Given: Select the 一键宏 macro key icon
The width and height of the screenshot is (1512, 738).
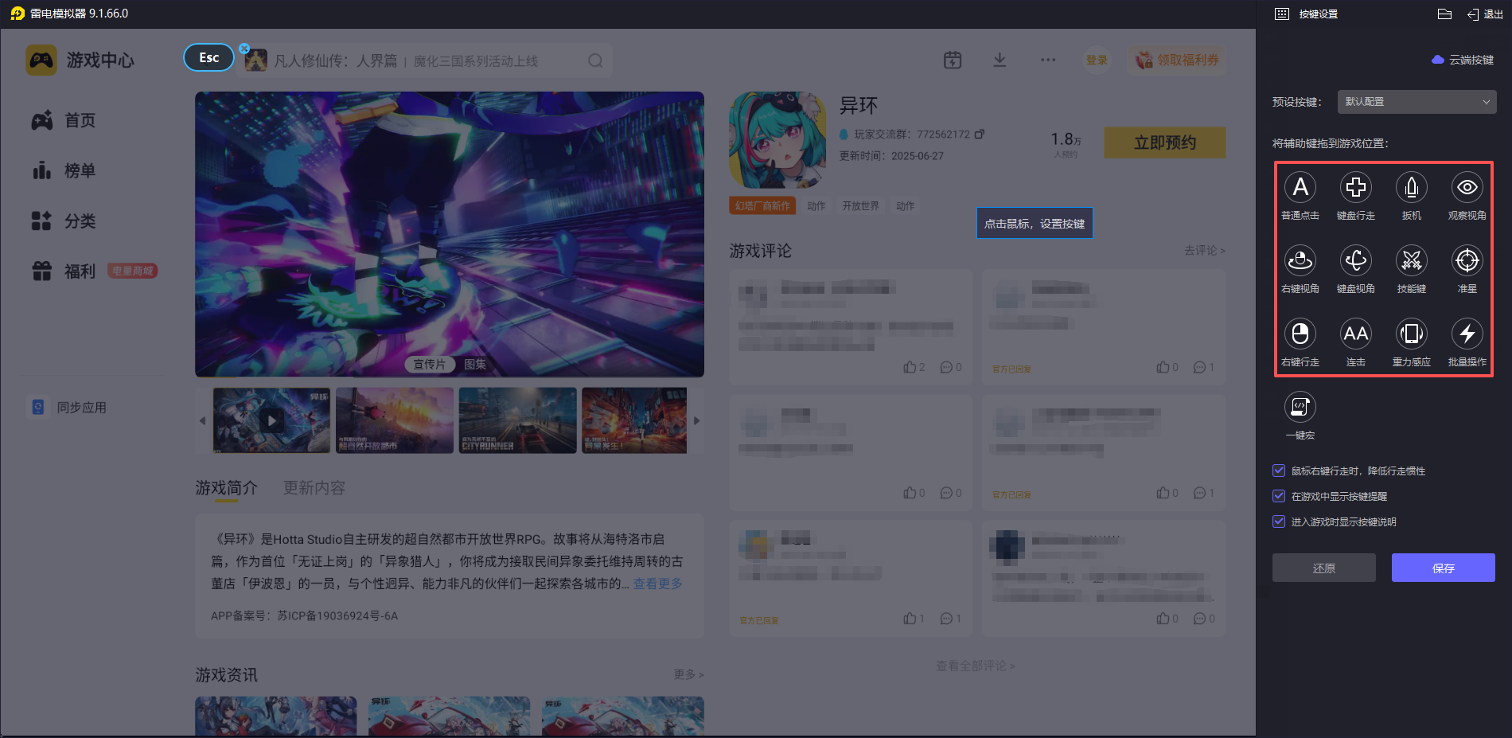Looking at the screenshot, I should pyautogui.click(x=1300, y=408).
